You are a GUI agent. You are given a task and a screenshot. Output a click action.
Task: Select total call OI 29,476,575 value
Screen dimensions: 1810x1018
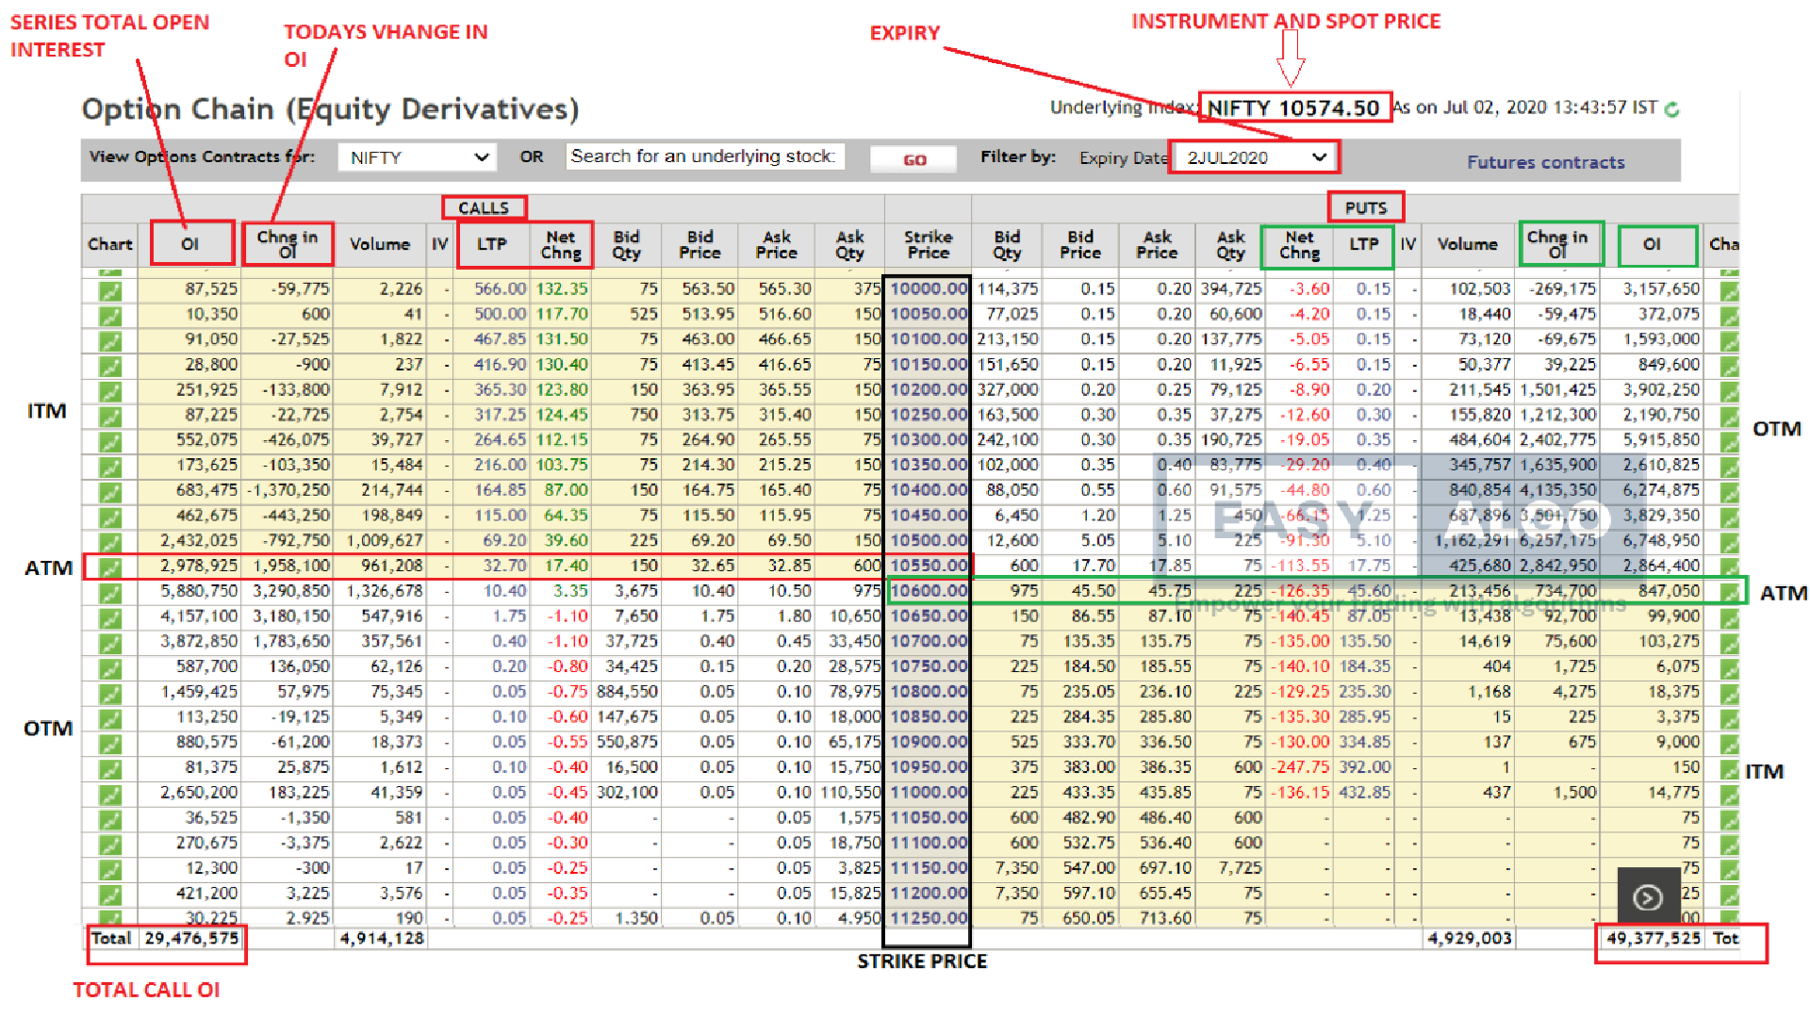click(x=191, y=938)
